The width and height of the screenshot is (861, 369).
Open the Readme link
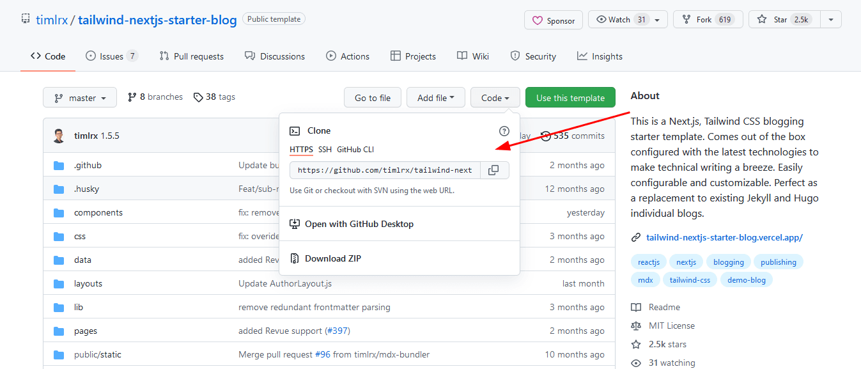tap(656, 307)
